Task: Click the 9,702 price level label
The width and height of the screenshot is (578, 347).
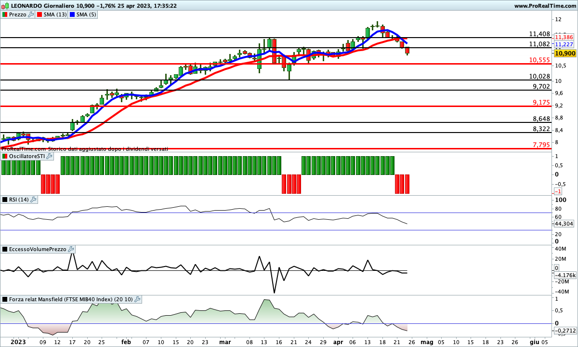Action: coord(541,87)
